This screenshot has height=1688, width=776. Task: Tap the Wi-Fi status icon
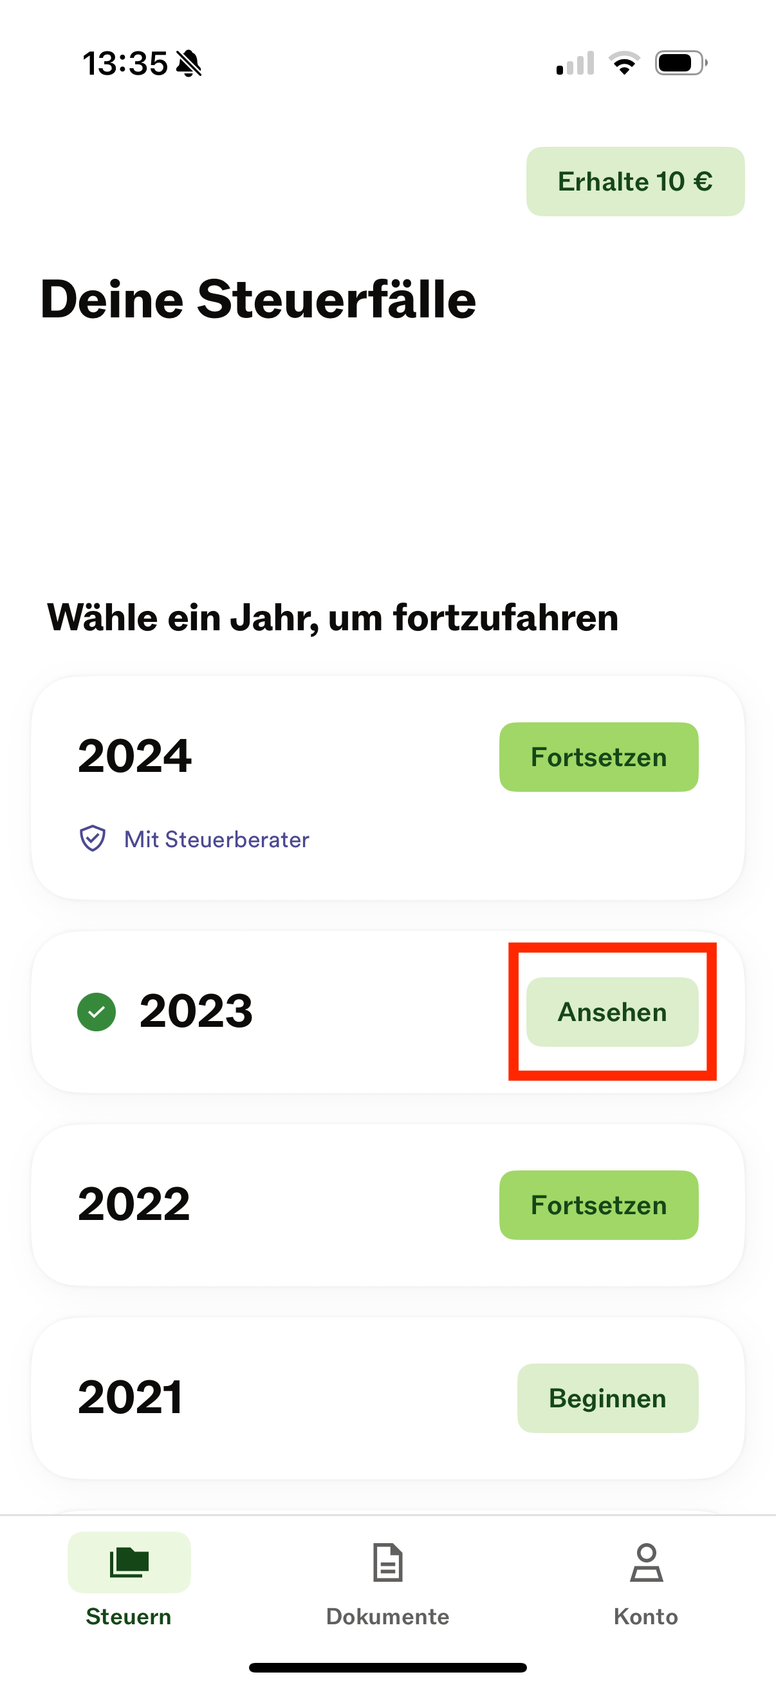click(x=624, y=64)
